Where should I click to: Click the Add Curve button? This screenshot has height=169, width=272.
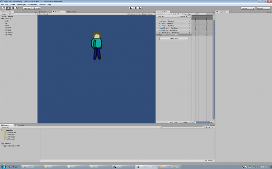point(174,39)
